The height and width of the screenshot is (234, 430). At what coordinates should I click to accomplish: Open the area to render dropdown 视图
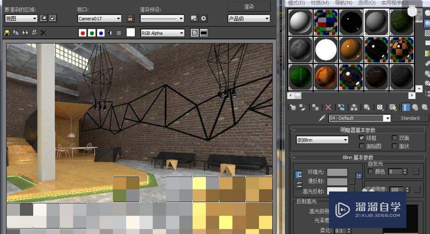point(21,18)
